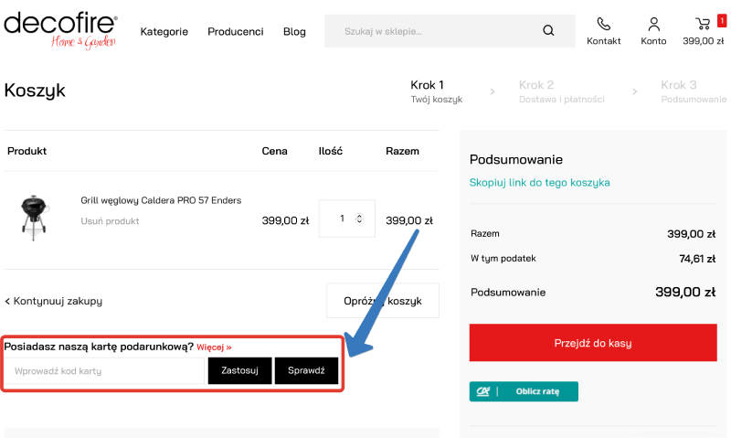Click the search magnifier icon
The height and width of the screenshot is (438, 731).
[x=548, y=31]
